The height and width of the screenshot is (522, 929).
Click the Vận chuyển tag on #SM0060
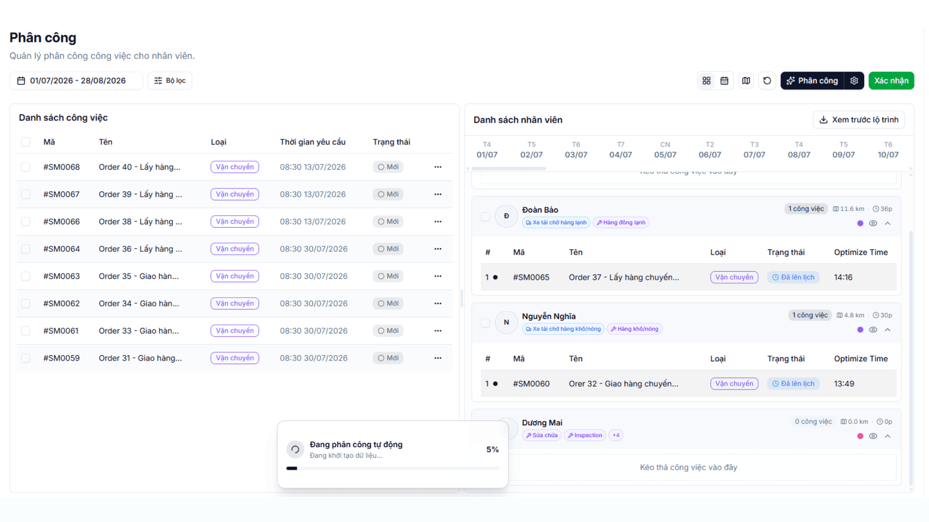coord(734,384)
